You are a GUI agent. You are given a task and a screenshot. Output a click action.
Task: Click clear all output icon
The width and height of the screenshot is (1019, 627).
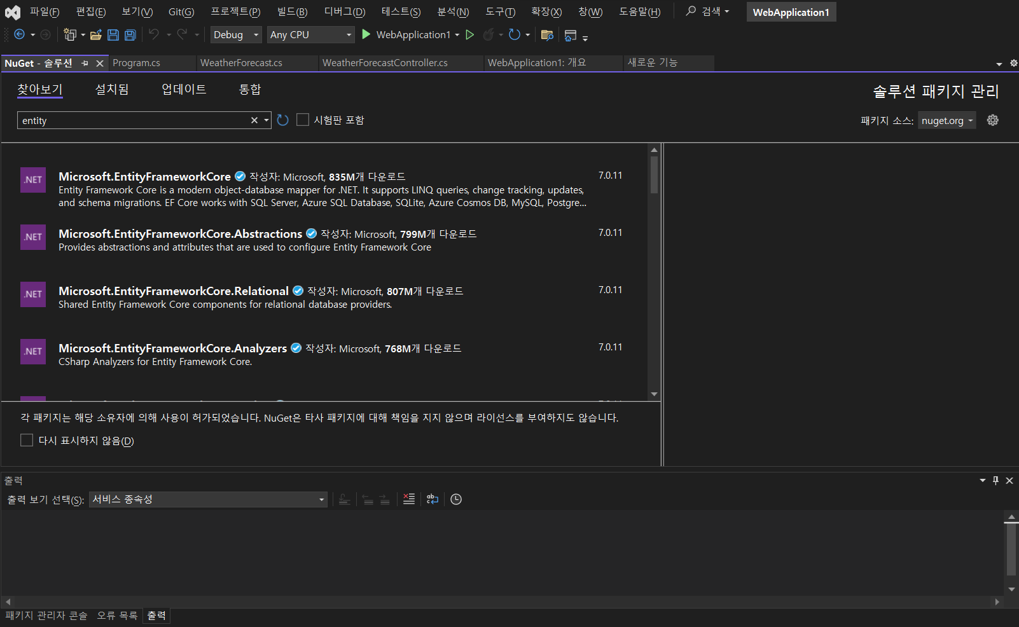coord(409,499)
